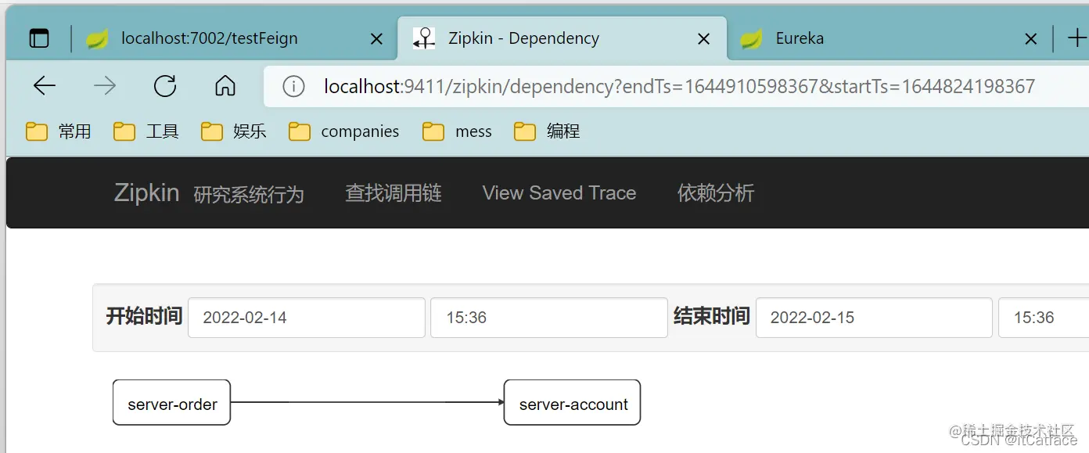Open the 工具 bookmarks folder

coord(146,131)
